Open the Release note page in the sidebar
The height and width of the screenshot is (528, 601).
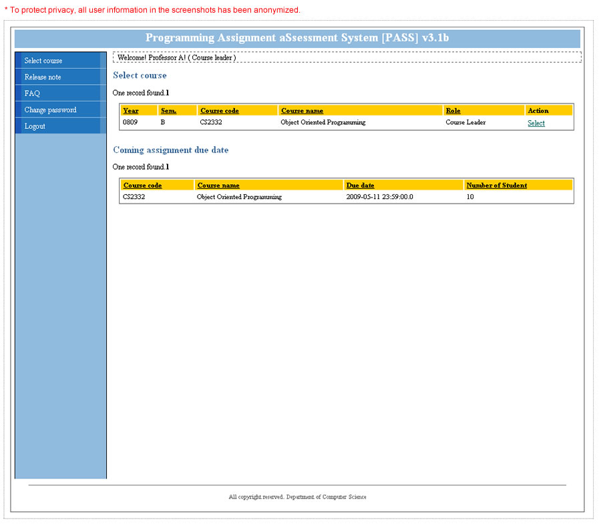tap(43, 77)
